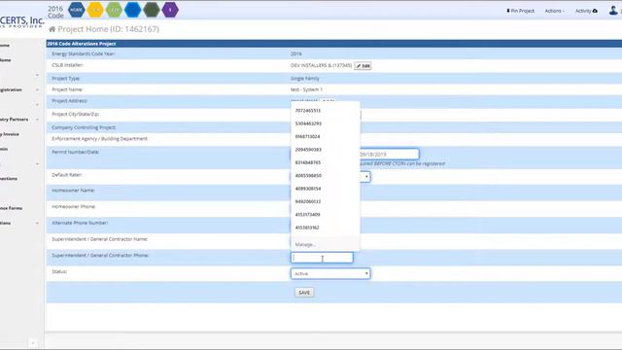622x350 pixels.
Task: Collapse the sidebar with the bottom arrow
Action: 33,343
